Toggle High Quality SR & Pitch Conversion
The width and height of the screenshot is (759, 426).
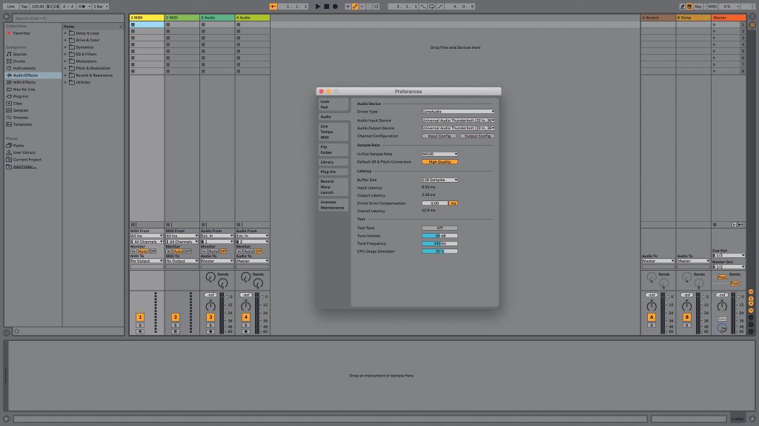(x=440, y=161)
